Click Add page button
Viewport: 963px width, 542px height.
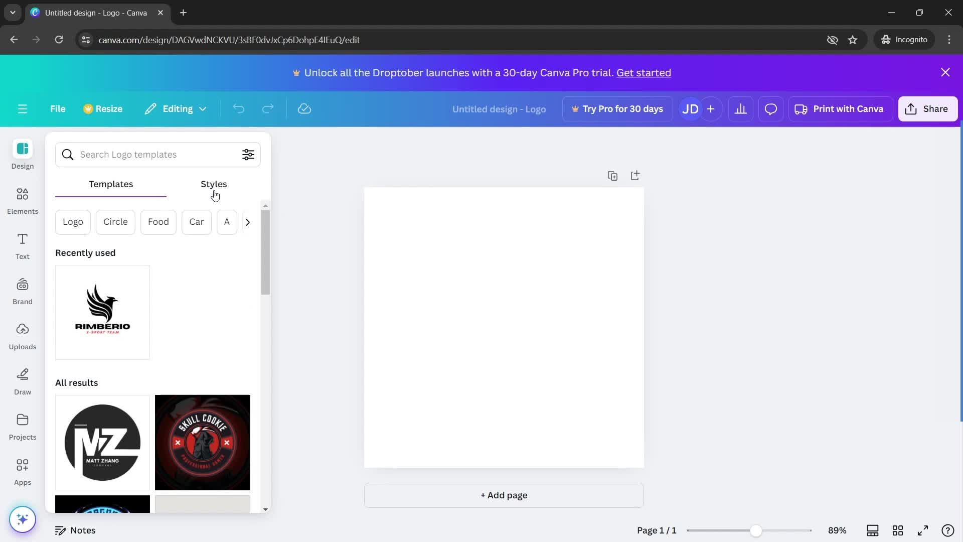tap(504, 495)
